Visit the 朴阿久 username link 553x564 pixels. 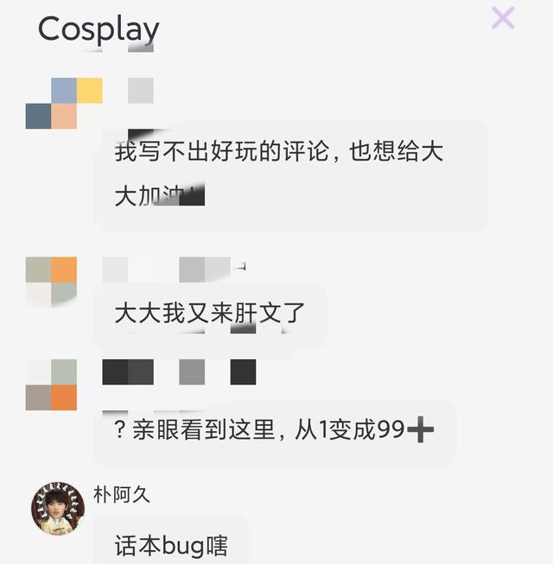click(122, 495)
